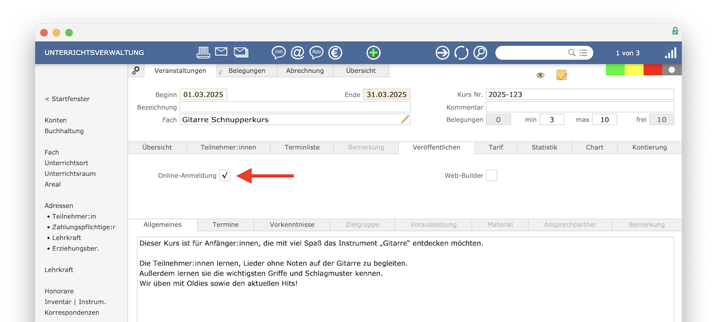Open the SMS speech bubble icon

coord(279,53)
